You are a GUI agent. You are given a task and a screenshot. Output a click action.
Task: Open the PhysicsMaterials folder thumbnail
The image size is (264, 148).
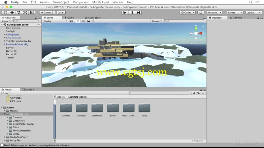[x=128, y=108]
